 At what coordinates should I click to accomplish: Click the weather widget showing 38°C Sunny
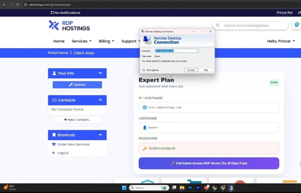tap(10, 188)
